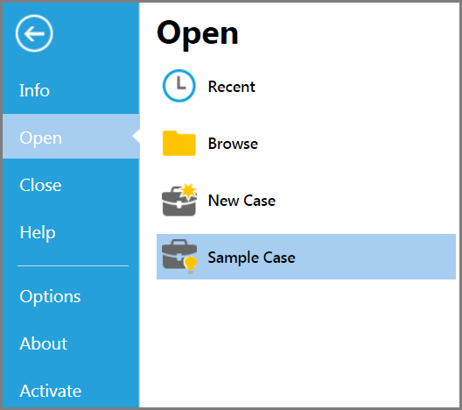Go to the Info menu item
The height and width of the screenshot is (410, 462).
point(34,90)
